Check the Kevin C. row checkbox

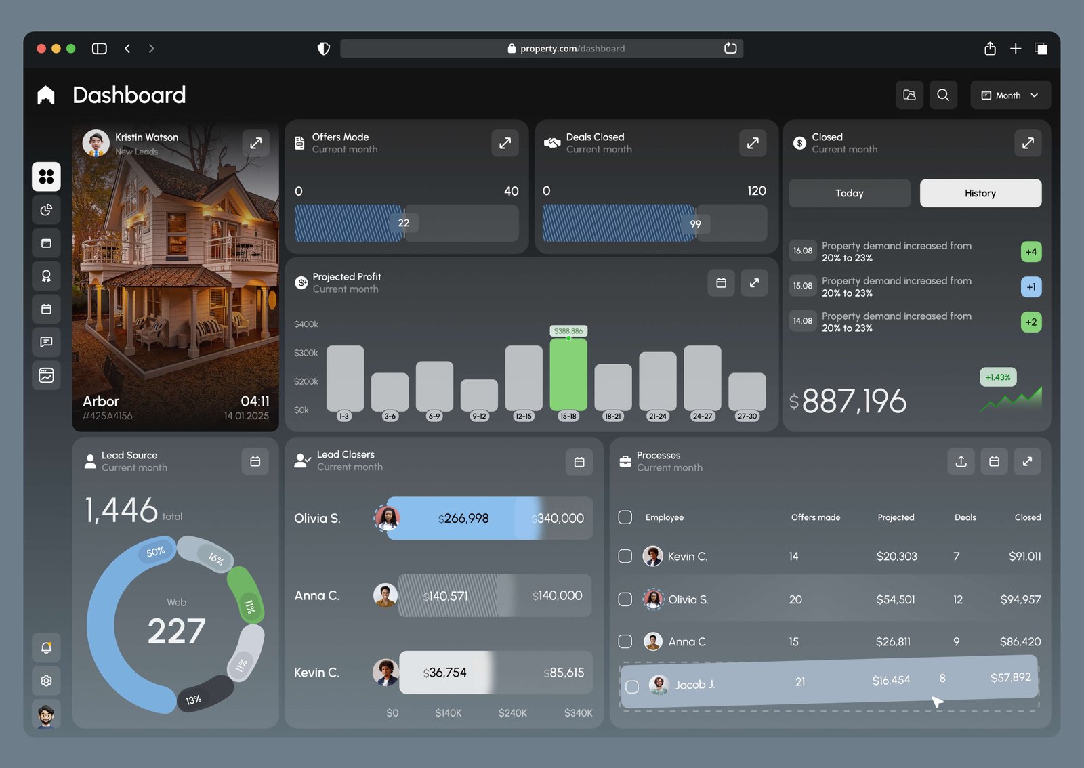pyautogui.click(x=625, y=556)
